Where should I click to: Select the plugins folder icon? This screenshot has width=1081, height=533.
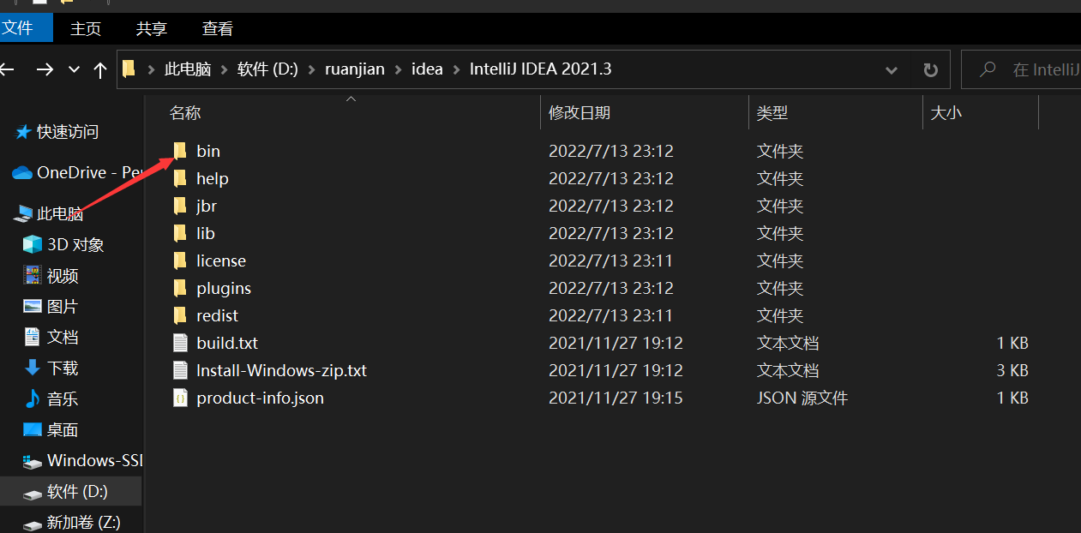pos(180,288)
